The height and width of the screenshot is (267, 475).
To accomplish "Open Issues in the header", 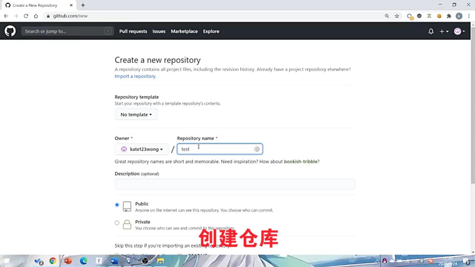I will (x=159, y=32).
